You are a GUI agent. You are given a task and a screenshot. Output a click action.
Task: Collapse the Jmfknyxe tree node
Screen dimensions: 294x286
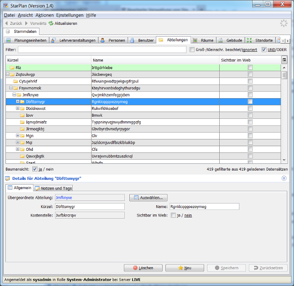[14, 95]
